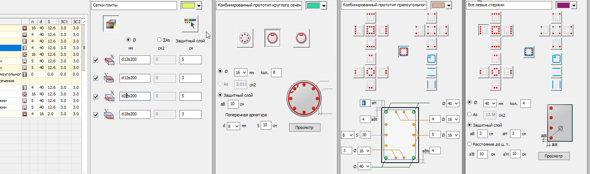Click the 3D slab block icon in Сетки плиты
The height and width of the screenshot is (174, 590).
point(111,24)
